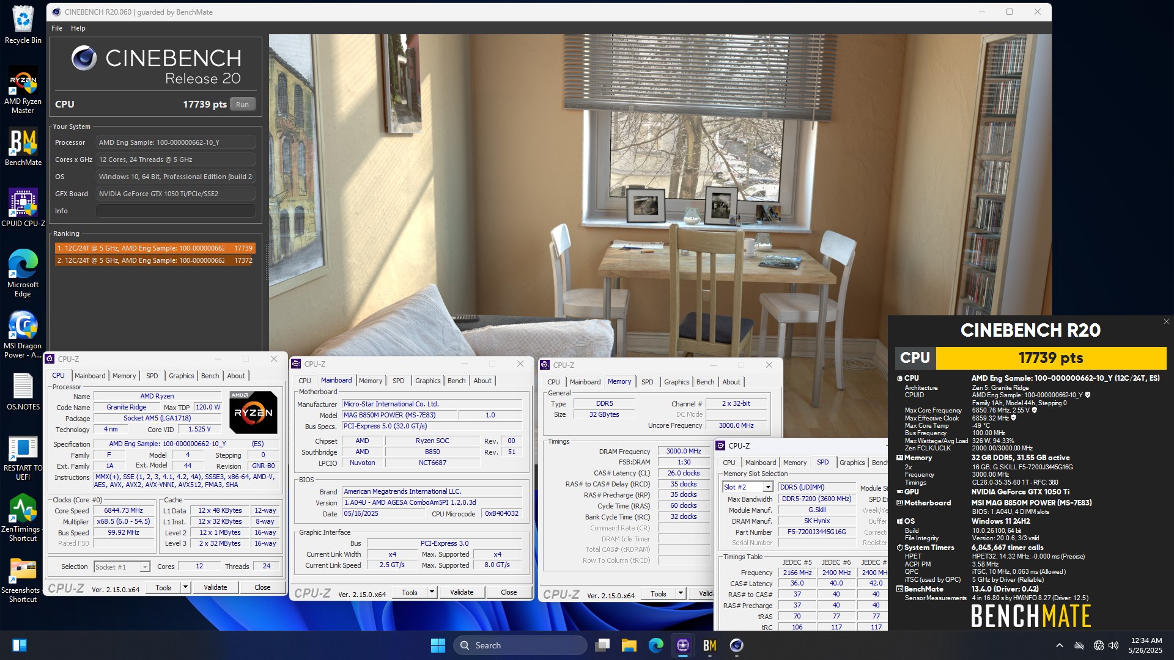Click DRAM Frequency value 3000.0 MHz

tap(684, 451)
